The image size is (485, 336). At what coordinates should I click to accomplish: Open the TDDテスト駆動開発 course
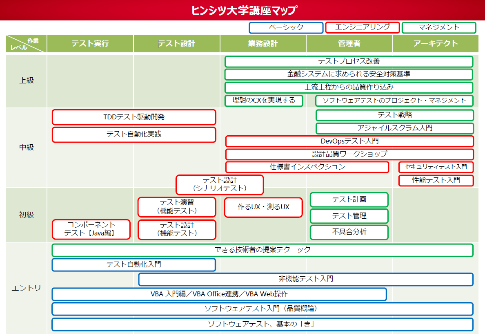point(133,117)
